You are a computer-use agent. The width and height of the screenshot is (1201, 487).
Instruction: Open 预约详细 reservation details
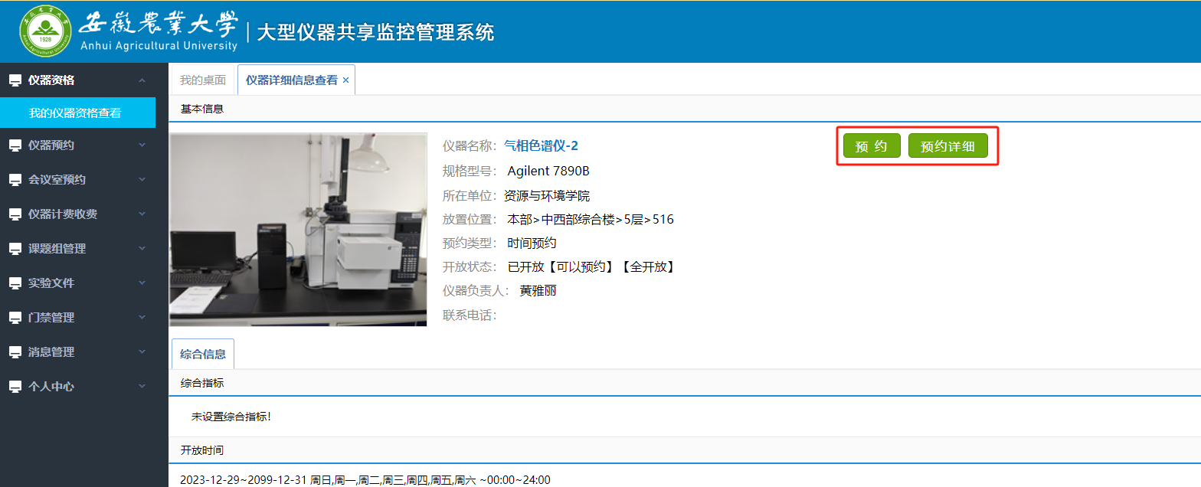click(x=947, y=145)
